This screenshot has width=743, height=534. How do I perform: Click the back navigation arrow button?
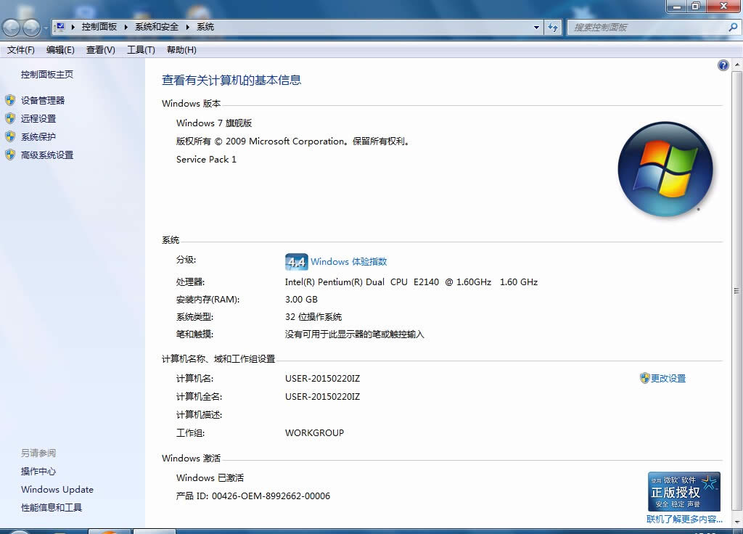(12, 28)
